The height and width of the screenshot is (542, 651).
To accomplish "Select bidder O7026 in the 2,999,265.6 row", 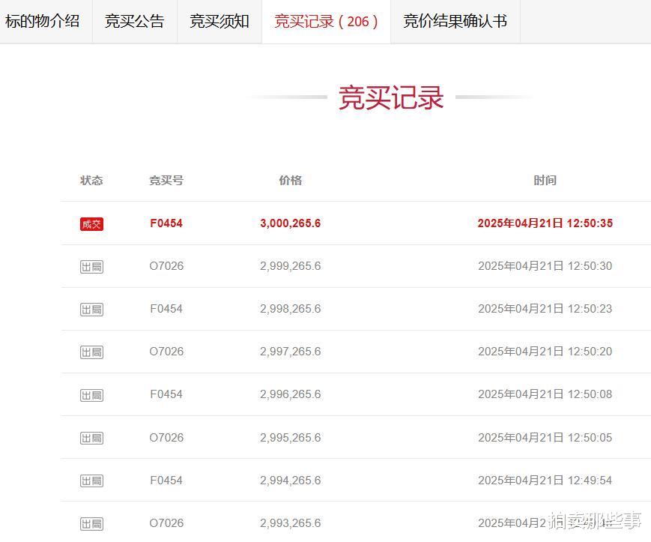I will coord(166,266).
